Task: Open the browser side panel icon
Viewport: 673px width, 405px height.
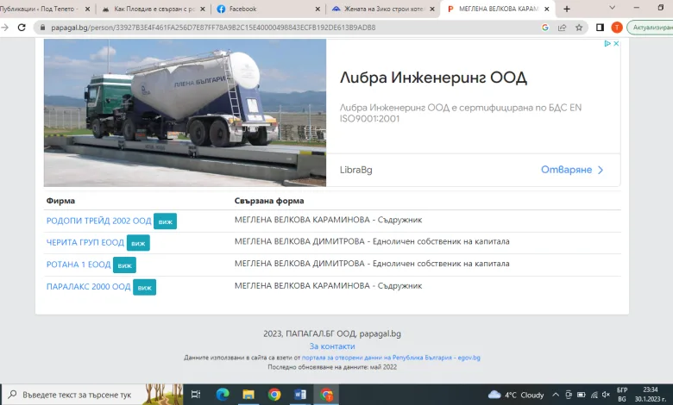Action: (600, 28)
